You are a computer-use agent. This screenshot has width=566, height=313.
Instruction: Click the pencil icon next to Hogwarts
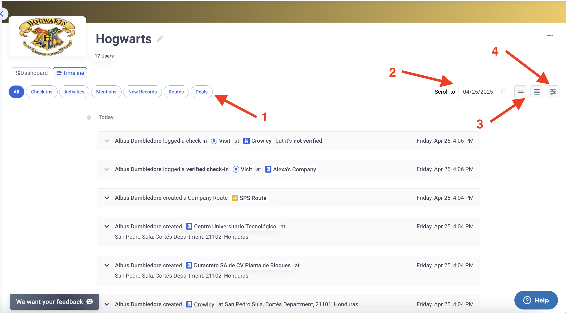(160, 39)
